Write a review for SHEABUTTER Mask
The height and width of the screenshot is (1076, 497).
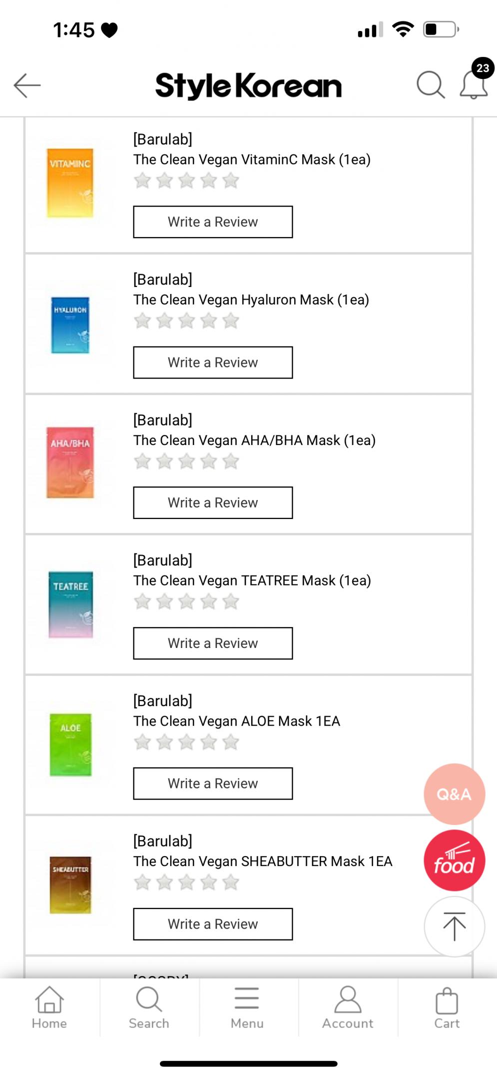coord(213,924)
